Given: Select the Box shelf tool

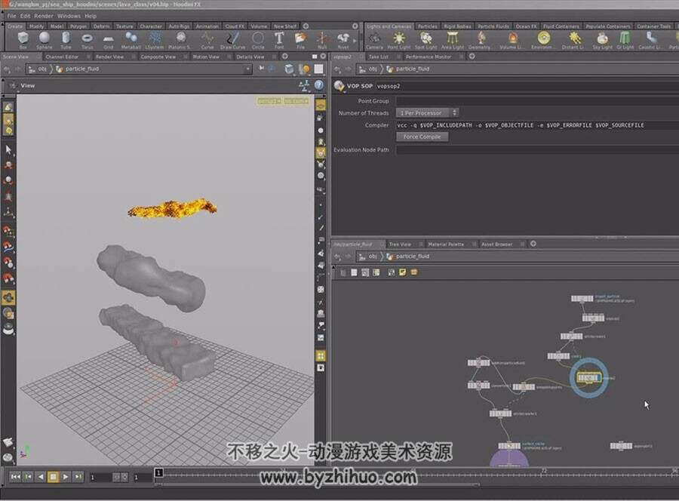Looking at the screenshot, I should [x=23, y=40].
